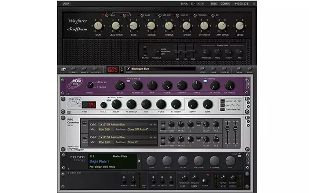Click the AMP DRIVE knob
The height and width of the screenshot is (193, 309).
pos(222,26)
